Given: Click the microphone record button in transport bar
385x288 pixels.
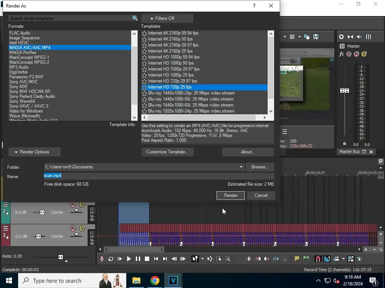Looking at the screenshot, I should (x=102, y=259).
